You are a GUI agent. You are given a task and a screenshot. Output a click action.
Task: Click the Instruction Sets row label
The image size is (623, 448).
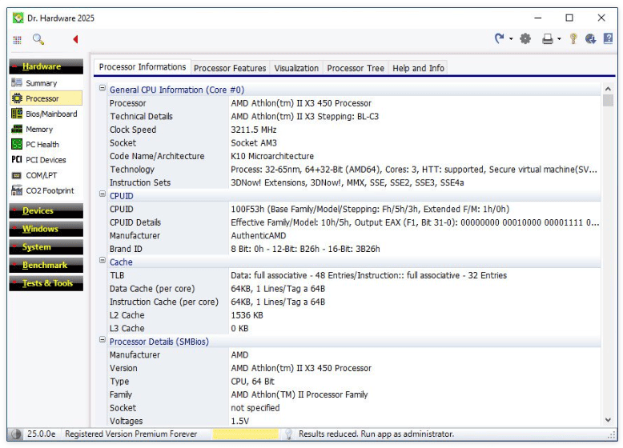pyautogui.click(x=140, y=182)
